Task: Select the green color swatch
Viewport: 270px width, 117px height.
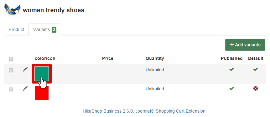Action: coord(42,74)
